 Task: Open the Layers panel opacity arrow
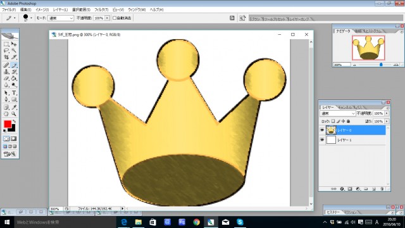coord(387,113)
